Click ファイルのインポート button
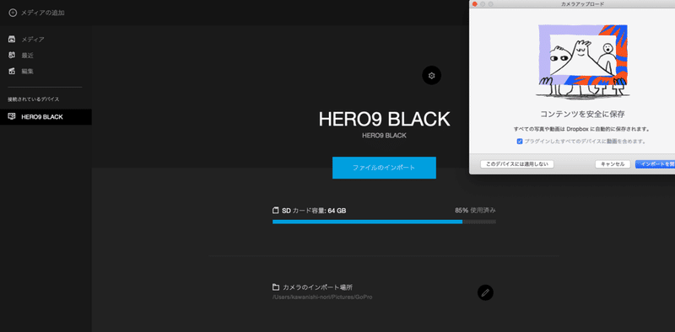Screen dimensions: 675x332 [x=384, y=168]
